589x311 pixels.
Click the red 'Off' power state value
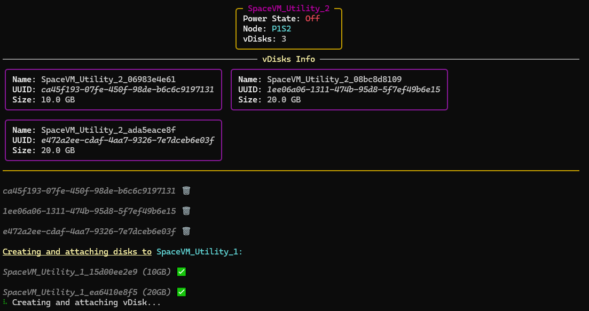312,19
